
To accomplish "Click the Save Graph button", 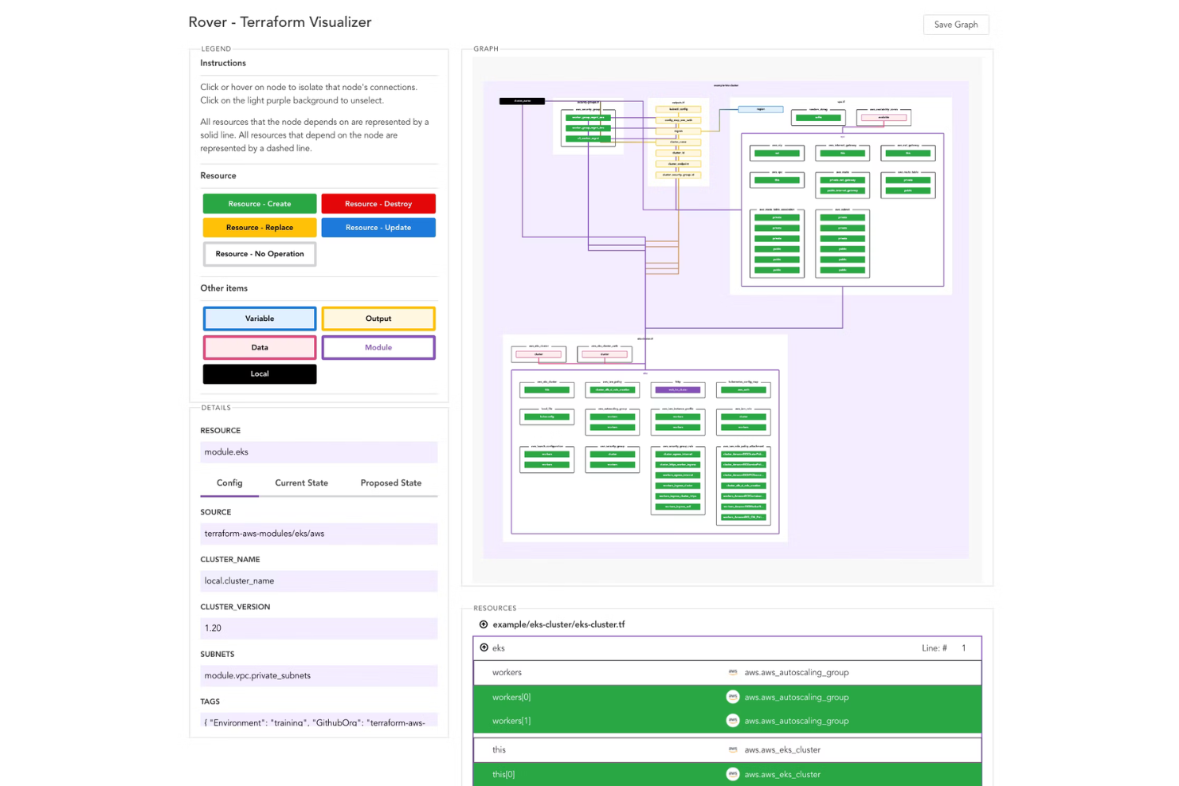I will click(x=955, y=24).
